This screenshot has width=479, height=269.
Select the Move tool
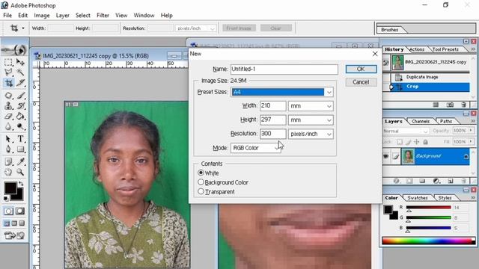pyautogui.click(x=20, y=62)
